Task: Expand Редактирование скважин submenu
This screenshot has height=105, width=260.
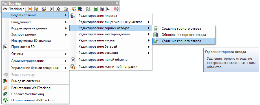Action: coord(111,53)
